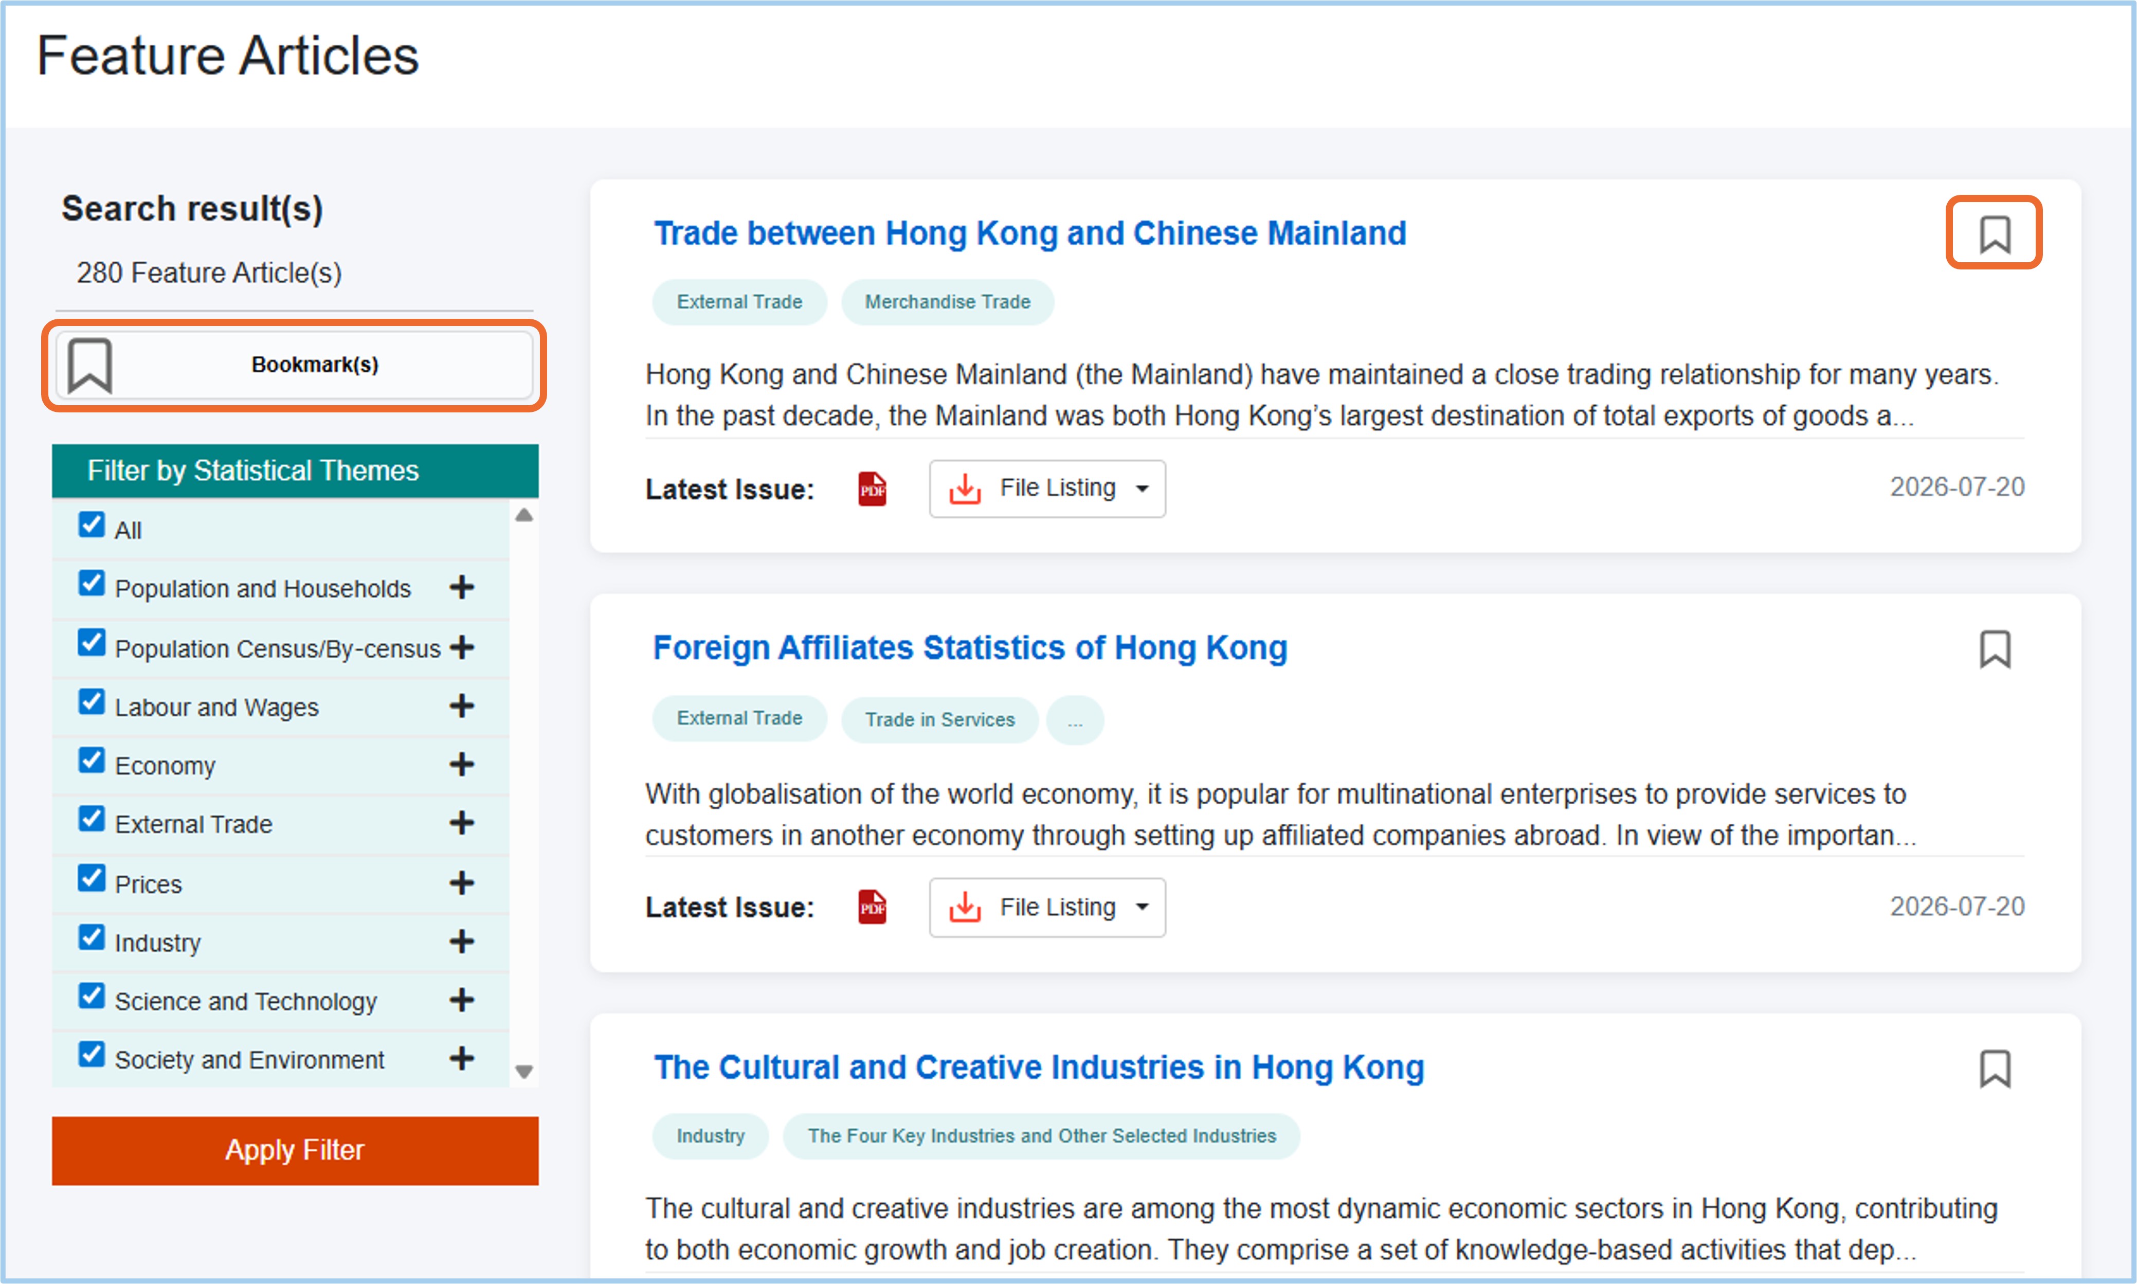
Task: Expand Population and Households subthemes
Action: (462, 587)
